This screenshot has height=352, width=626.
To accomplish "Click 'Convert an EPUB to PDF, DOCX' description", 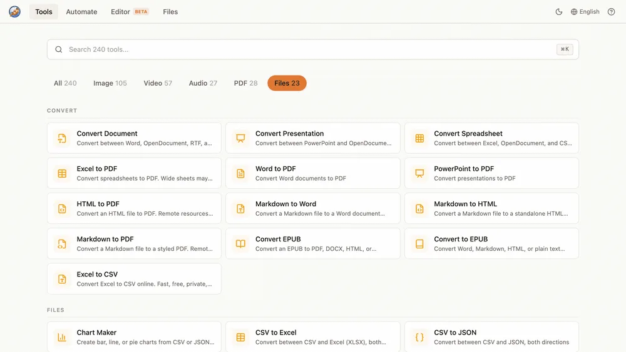I will coord(316,249).
